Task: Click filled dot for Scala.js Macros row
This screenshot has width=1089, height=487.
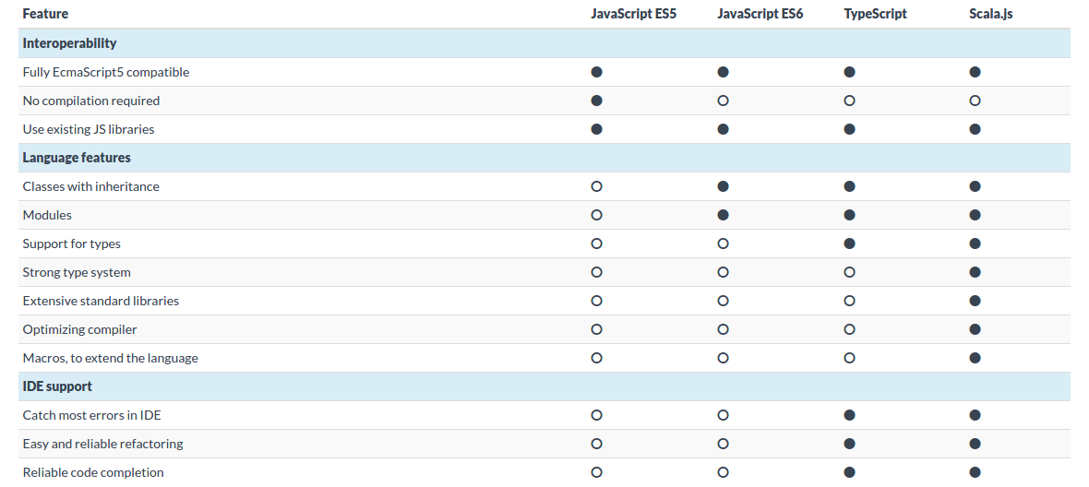Action: point(975,358)
